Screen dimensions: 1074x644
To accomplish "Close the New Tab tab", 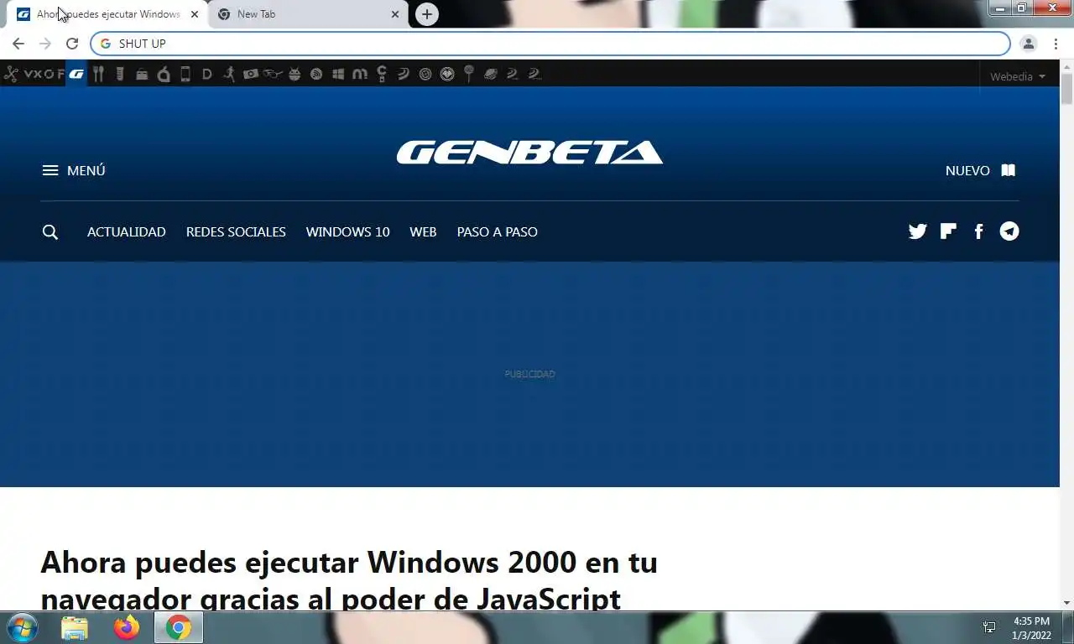I will [395, 14].
